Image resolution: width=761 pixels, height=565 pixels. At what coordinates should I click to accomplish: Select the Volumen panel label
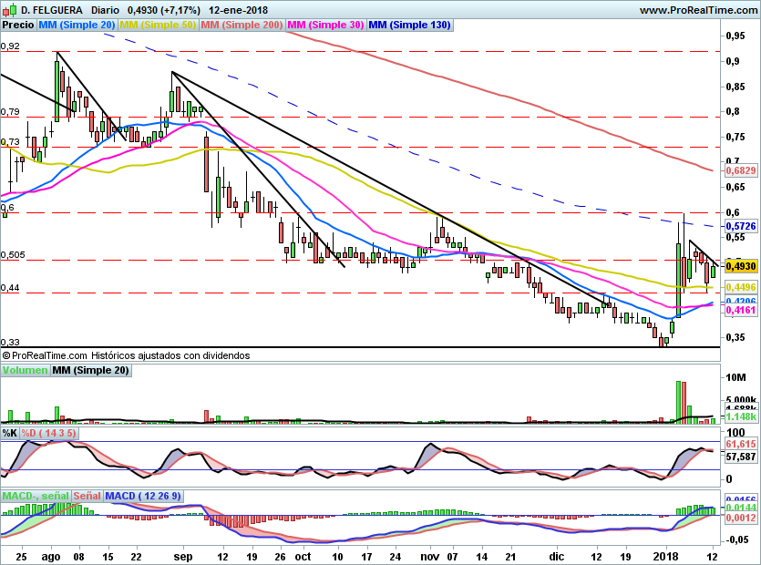[x=25, y=371]
